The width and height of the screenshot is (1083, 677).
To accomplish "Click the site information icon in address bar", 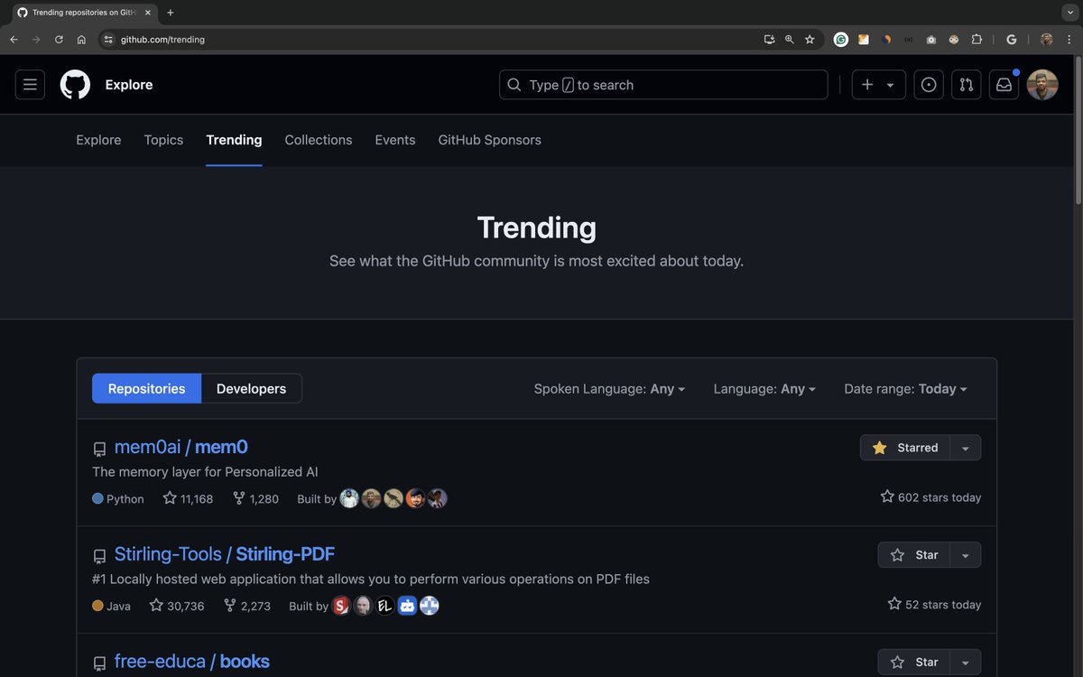I will coord(108,40).
